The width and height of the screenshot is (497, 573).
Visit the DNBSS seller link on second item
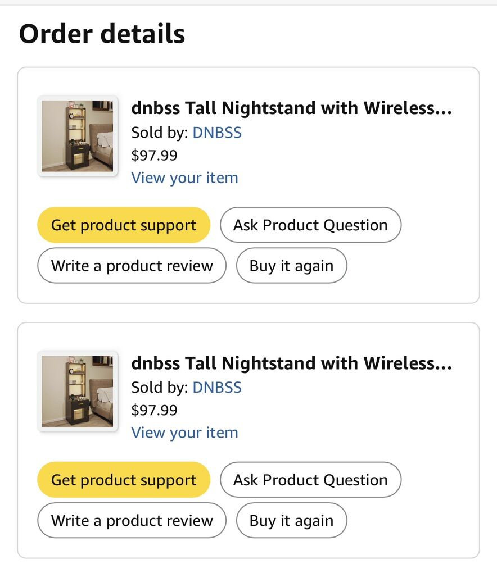pos(217,388)
